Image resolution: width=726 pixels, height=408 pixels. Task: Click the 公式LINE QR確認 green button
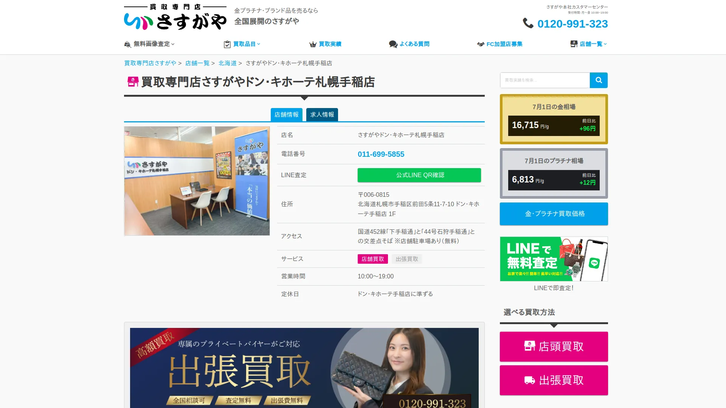(x=419, y=175)
